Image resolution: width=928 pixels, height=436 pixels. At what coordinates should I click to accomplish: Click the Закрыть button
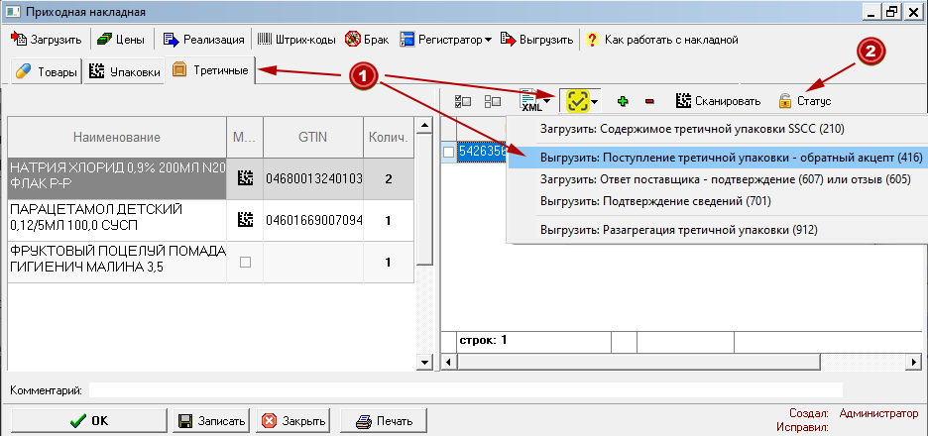click(x=293, y=421)
